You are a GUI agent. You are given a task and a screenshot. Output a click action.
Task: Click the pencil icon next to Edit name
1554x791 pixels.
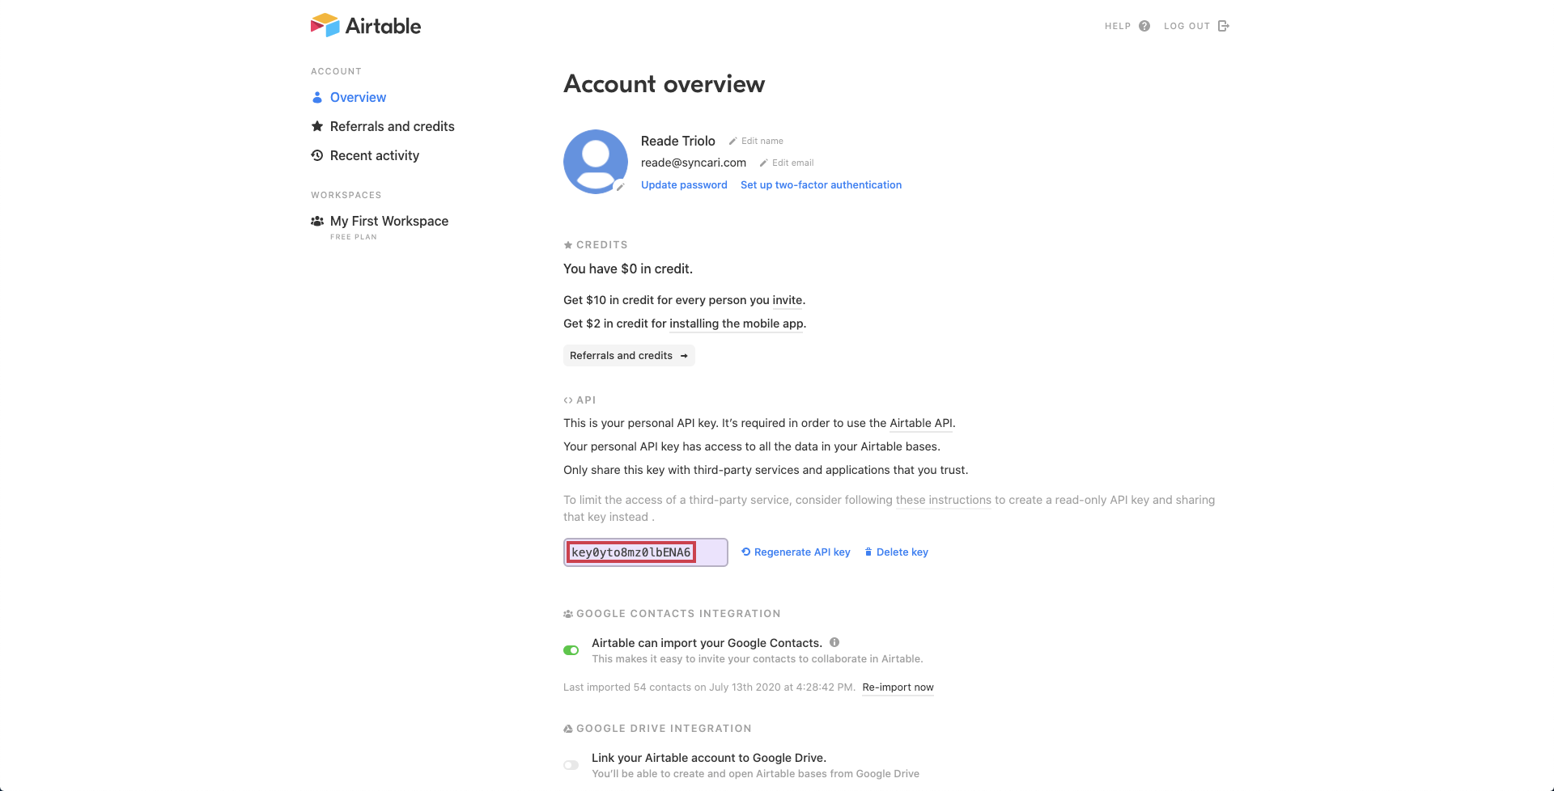click(x=732, y=141)
